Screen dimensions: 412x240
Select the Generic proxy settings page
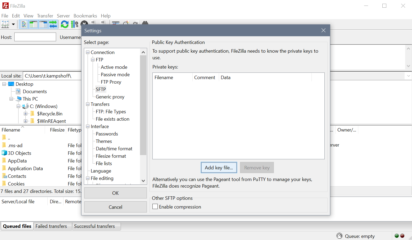[x=110, y=97]
